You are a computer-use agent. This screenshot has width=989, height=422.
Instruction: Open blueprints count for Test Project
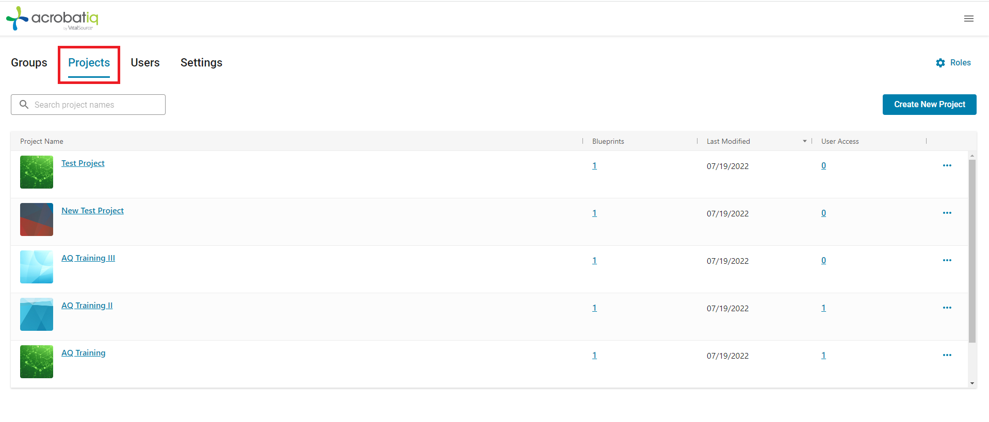click(594, 166)
